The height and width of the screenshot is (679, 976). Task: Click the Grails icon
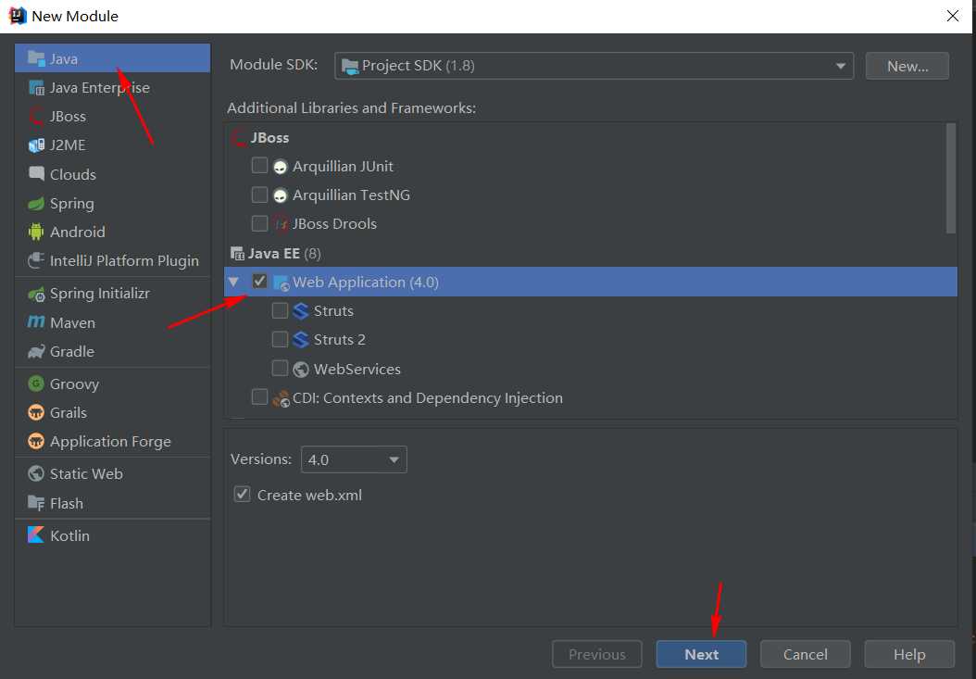point(36,412)
